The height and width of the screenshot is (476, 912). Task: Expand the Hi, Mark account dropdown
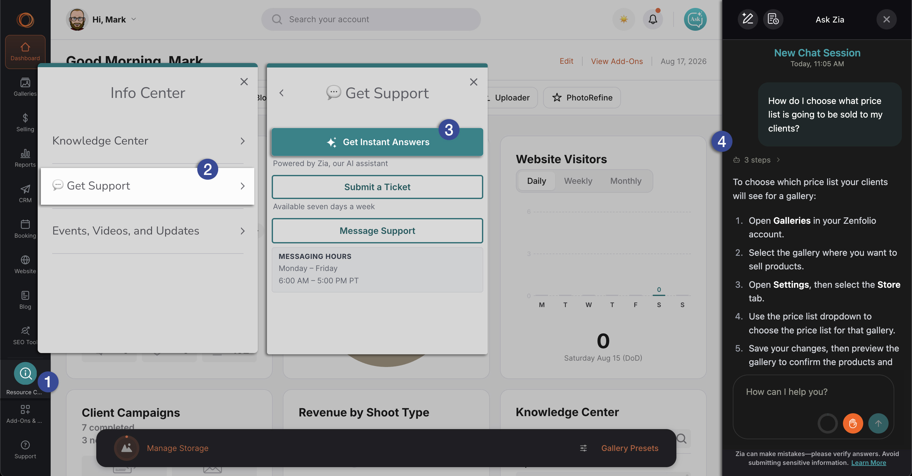(x=133, y=19)
